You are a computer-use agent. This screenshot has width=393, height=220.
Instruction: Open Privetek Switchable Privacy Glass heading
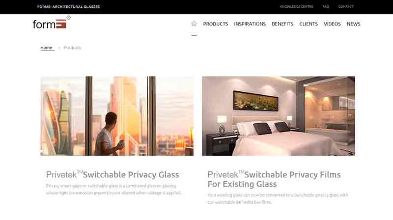pos(112,174)
